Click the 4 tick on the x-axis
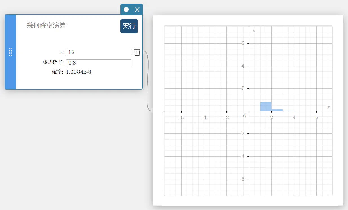348x210 pixels. point(294,118)
